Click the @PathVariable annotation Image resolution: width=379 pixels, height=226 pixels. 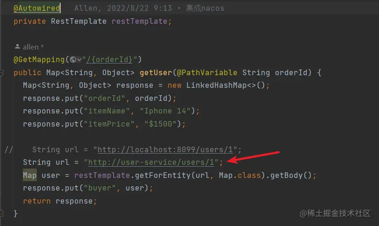(x=207, y=72)
